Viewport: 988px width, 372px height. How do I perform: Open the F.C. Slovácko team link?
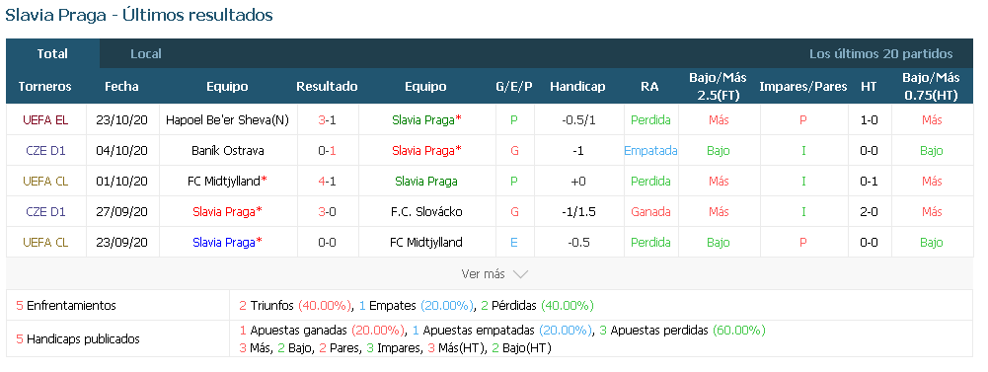[426, 211]
